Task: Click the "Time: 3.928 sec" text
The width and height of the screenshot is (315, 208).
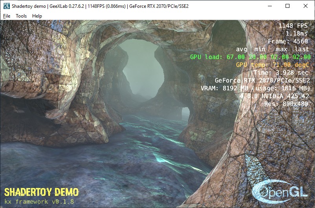Action: [x=281, y=72]
